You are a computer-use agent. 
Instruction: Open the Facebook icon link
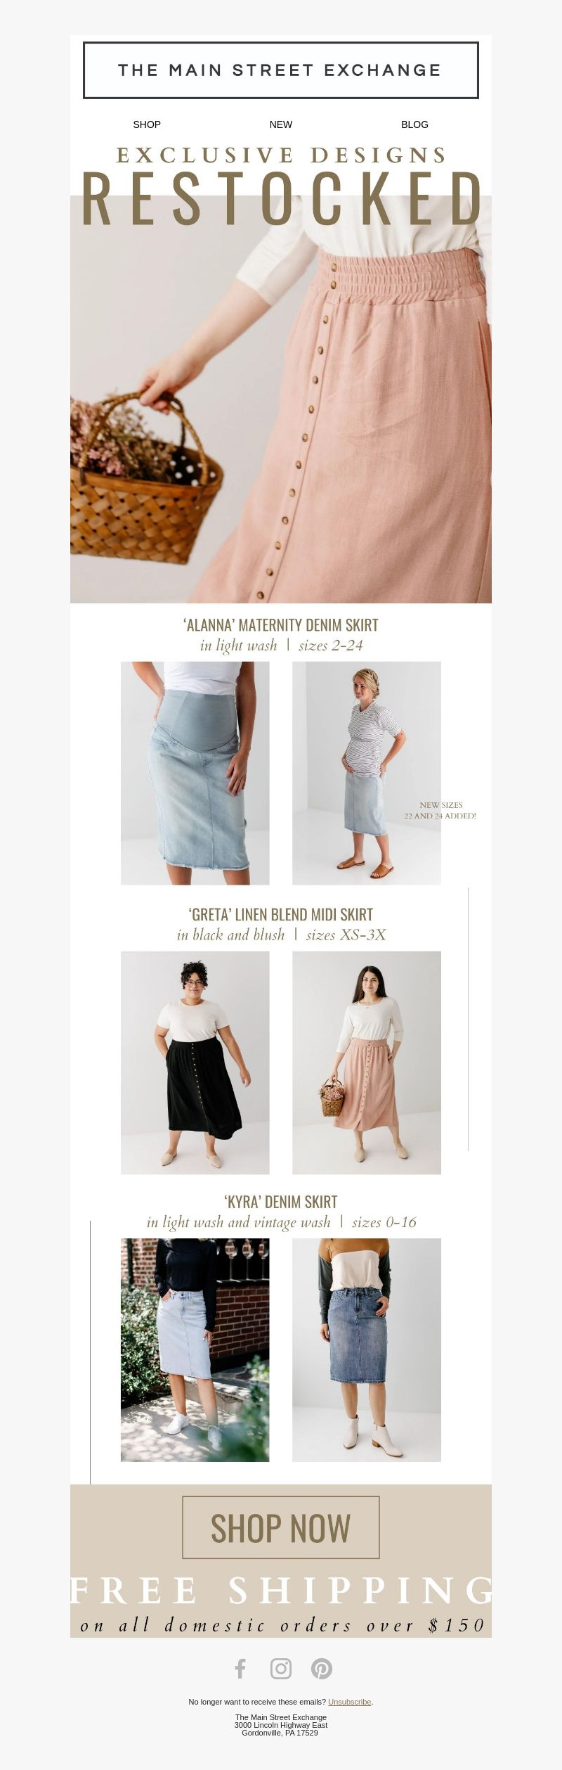click(240, 1668)
